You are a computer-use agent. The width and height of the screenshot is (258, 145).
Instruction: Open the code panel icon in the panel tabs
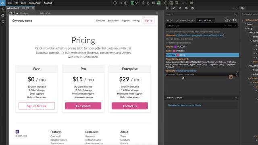pyautogui.click(x=180, y=8)
